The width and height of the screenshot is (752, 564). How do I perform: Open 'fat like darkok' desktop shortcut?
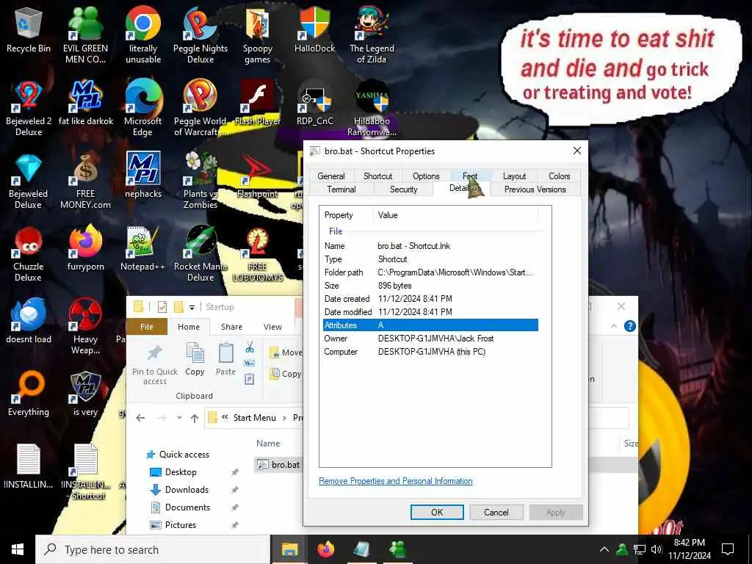(85, 103)
